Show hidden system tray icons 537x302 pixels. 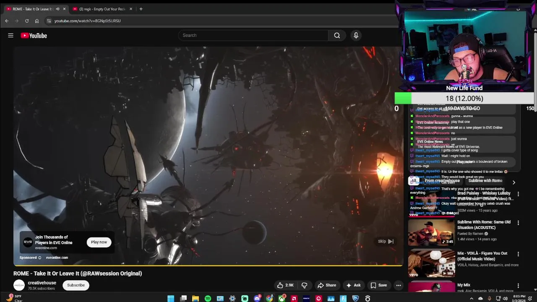coord(471,299)
